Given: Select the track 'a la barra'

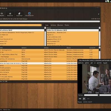Looking at the screenshot, I should (39, 72).
